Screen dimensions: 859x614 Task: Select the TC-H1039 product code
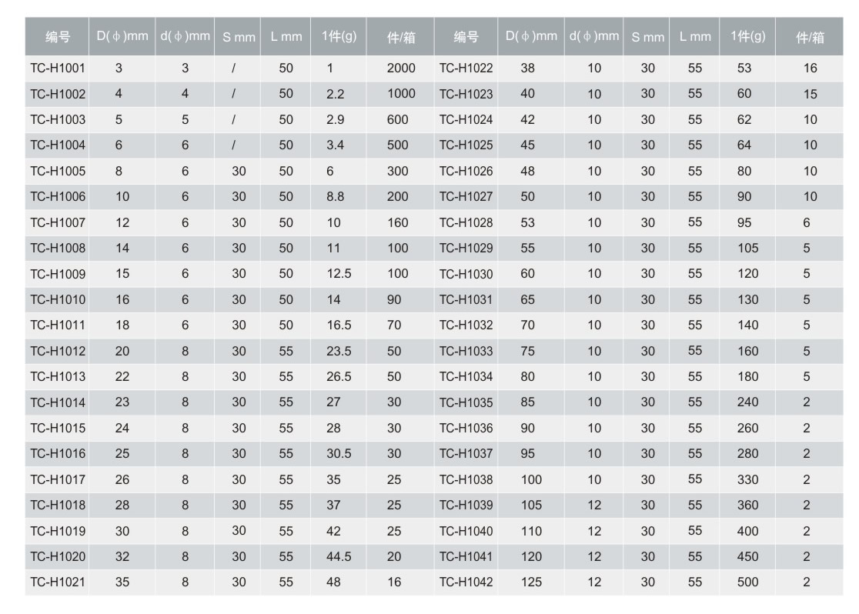[466, 506]
